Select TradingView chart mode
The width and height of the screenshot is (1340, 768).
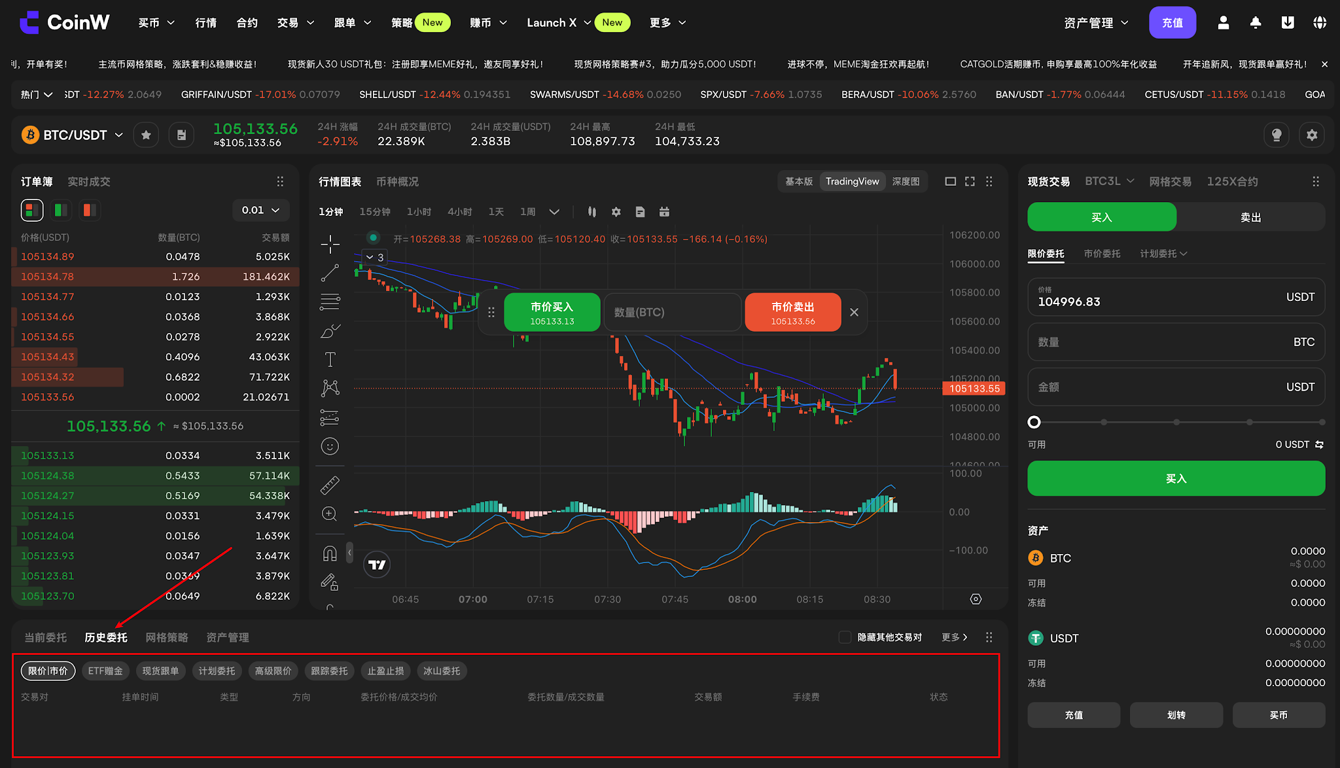852,181
